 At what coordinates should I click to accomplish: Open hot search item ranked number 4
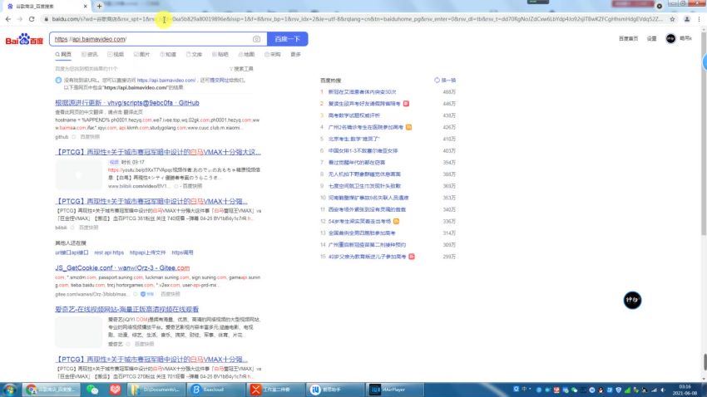point(366,127)
